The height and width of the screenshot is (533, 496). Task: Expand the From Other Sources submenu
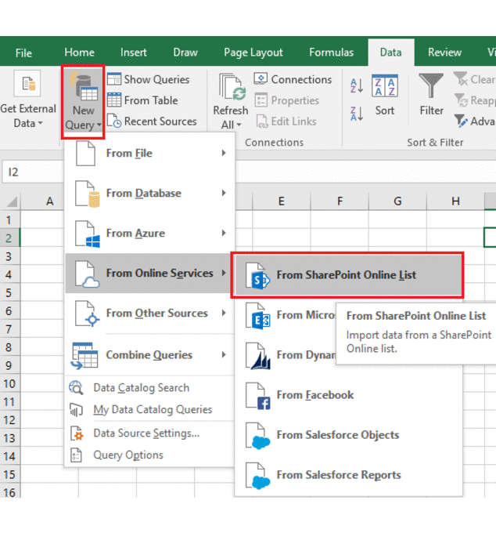(x=149, y=313)
